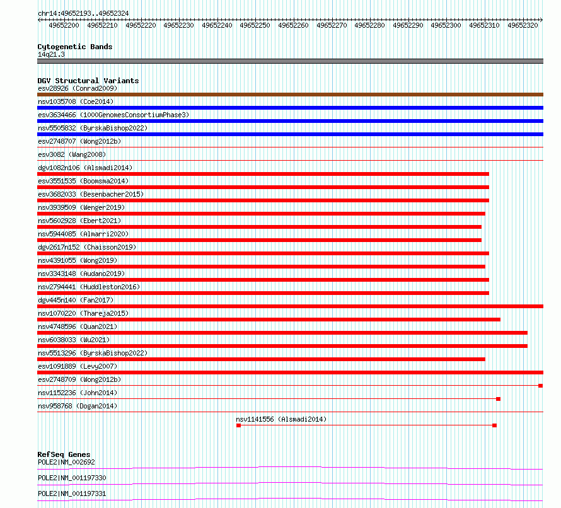The image size is (561, 508).
Task: Click the ruler's right arrow end
Action: [541, 20]
